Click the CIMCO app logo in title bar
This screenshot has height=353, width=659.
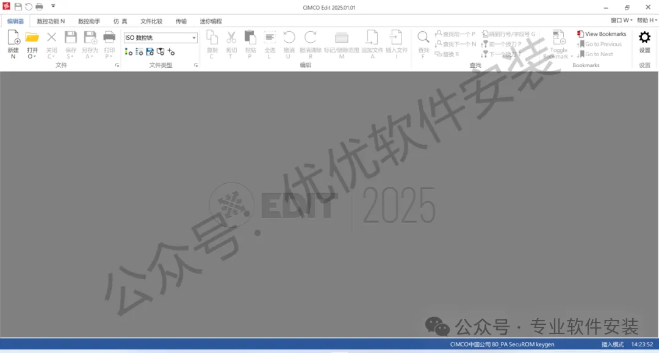click(x=6, y=6)
